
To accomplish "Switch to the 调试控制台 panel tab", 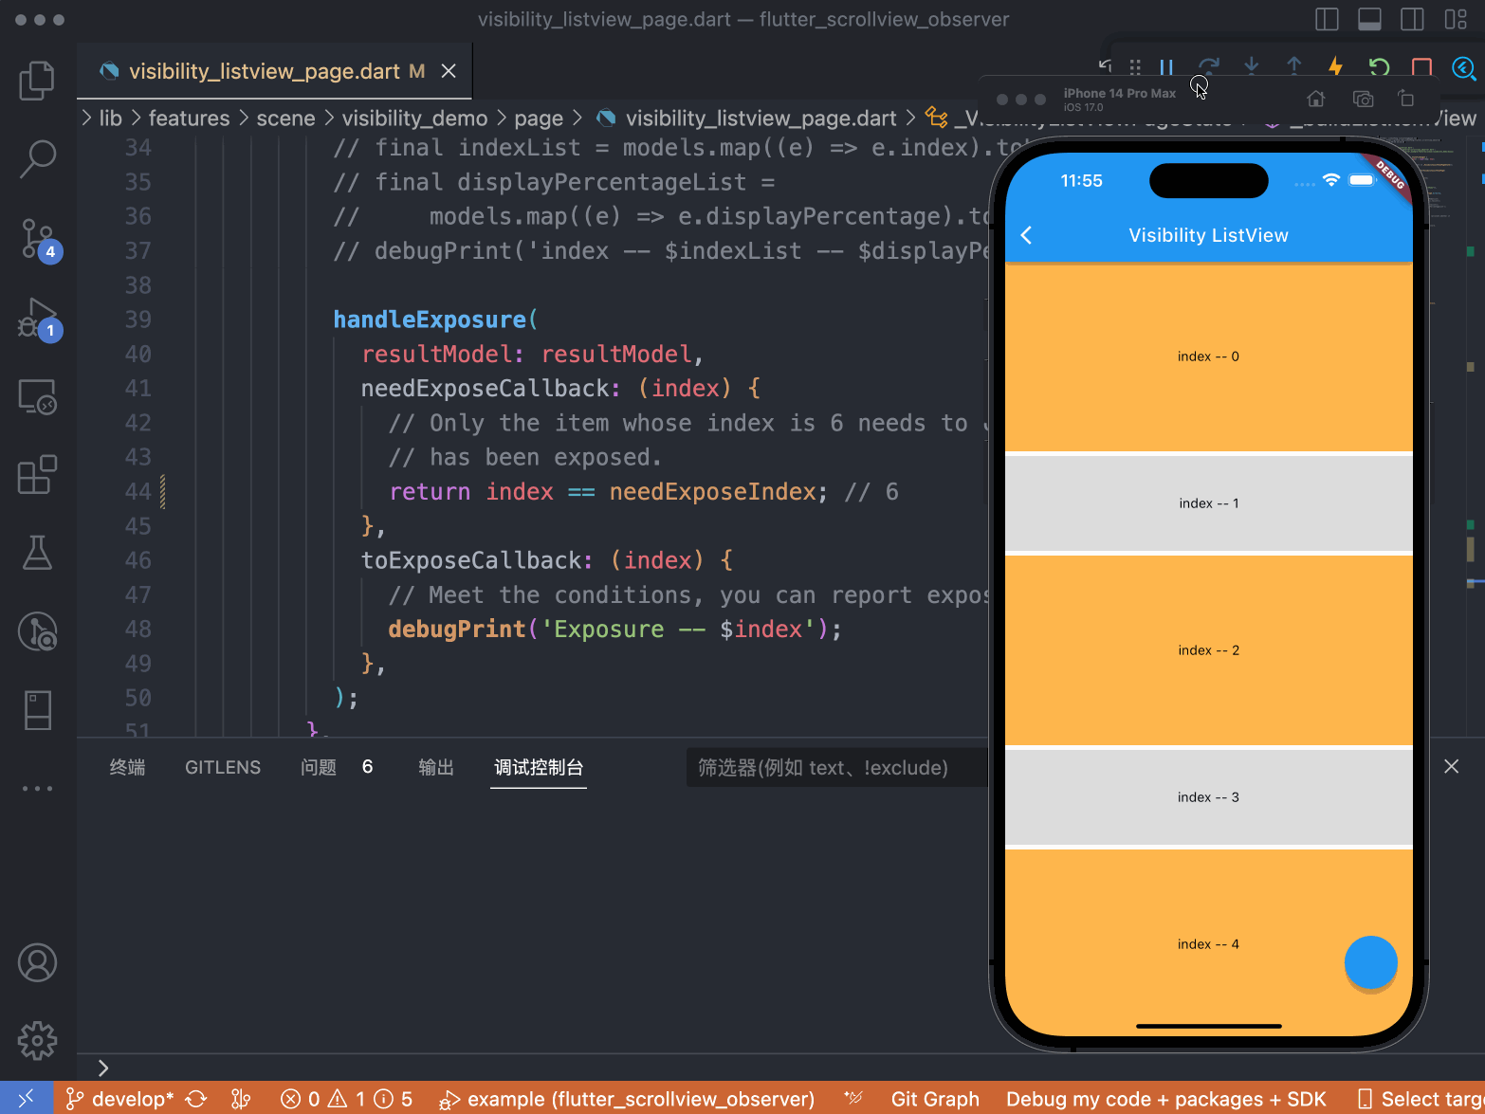I will point(539,767).
